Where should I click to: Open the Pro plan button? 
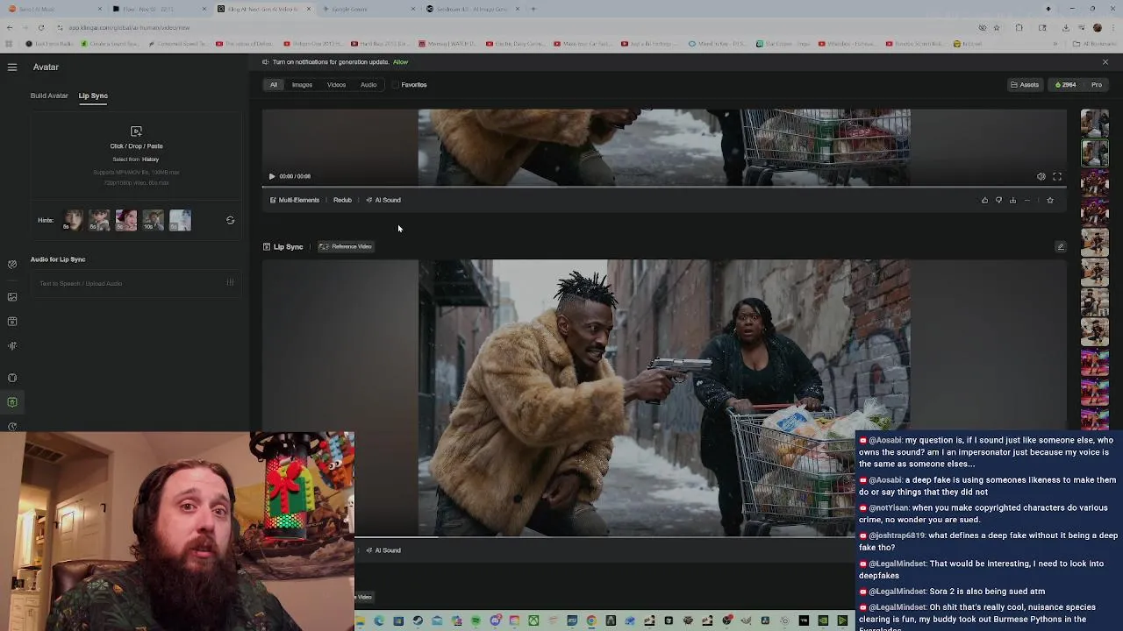coord(1096,85)
